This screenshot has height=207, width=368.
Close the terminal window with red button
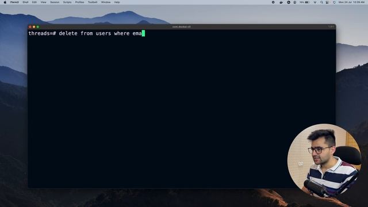coord(30,27)
